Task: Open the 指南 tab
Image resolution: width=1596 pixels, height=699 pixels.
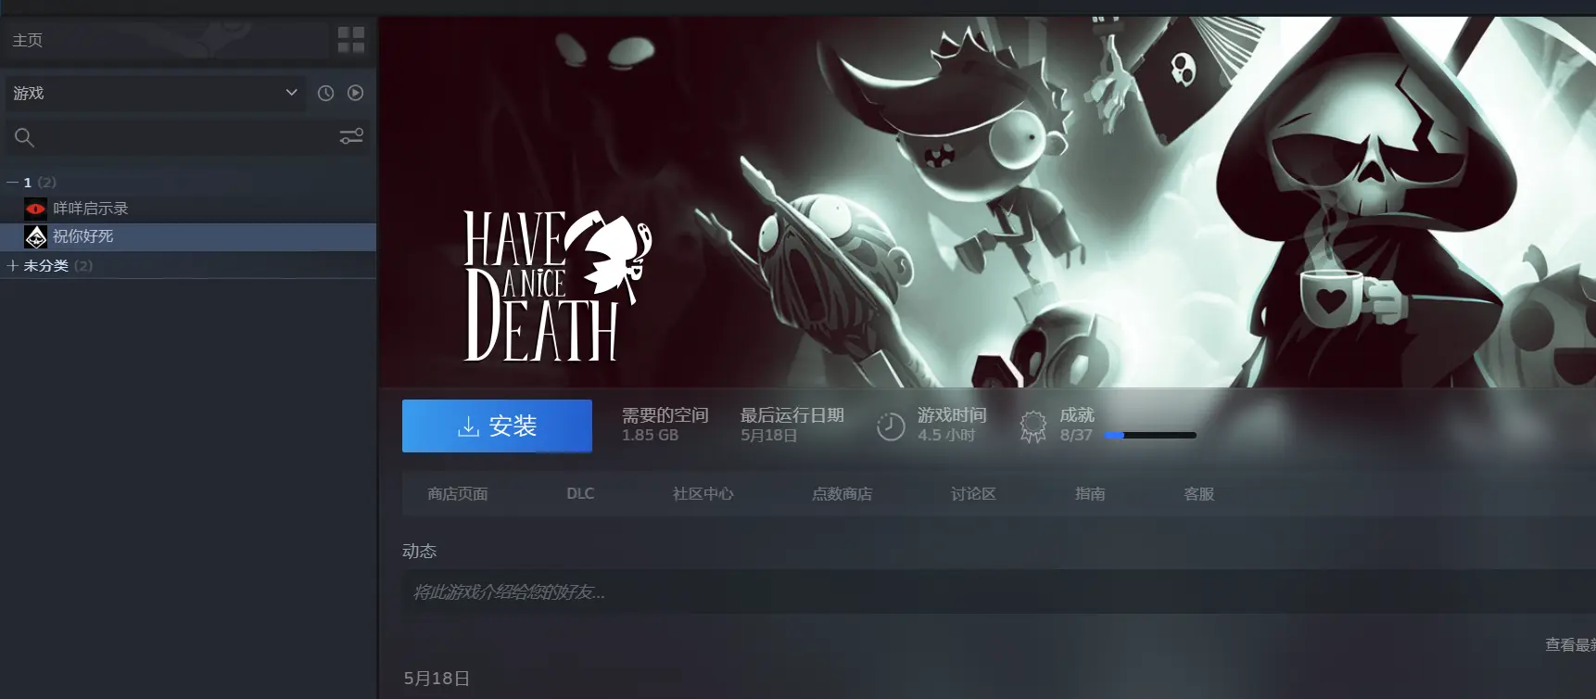Action: 1090,494
